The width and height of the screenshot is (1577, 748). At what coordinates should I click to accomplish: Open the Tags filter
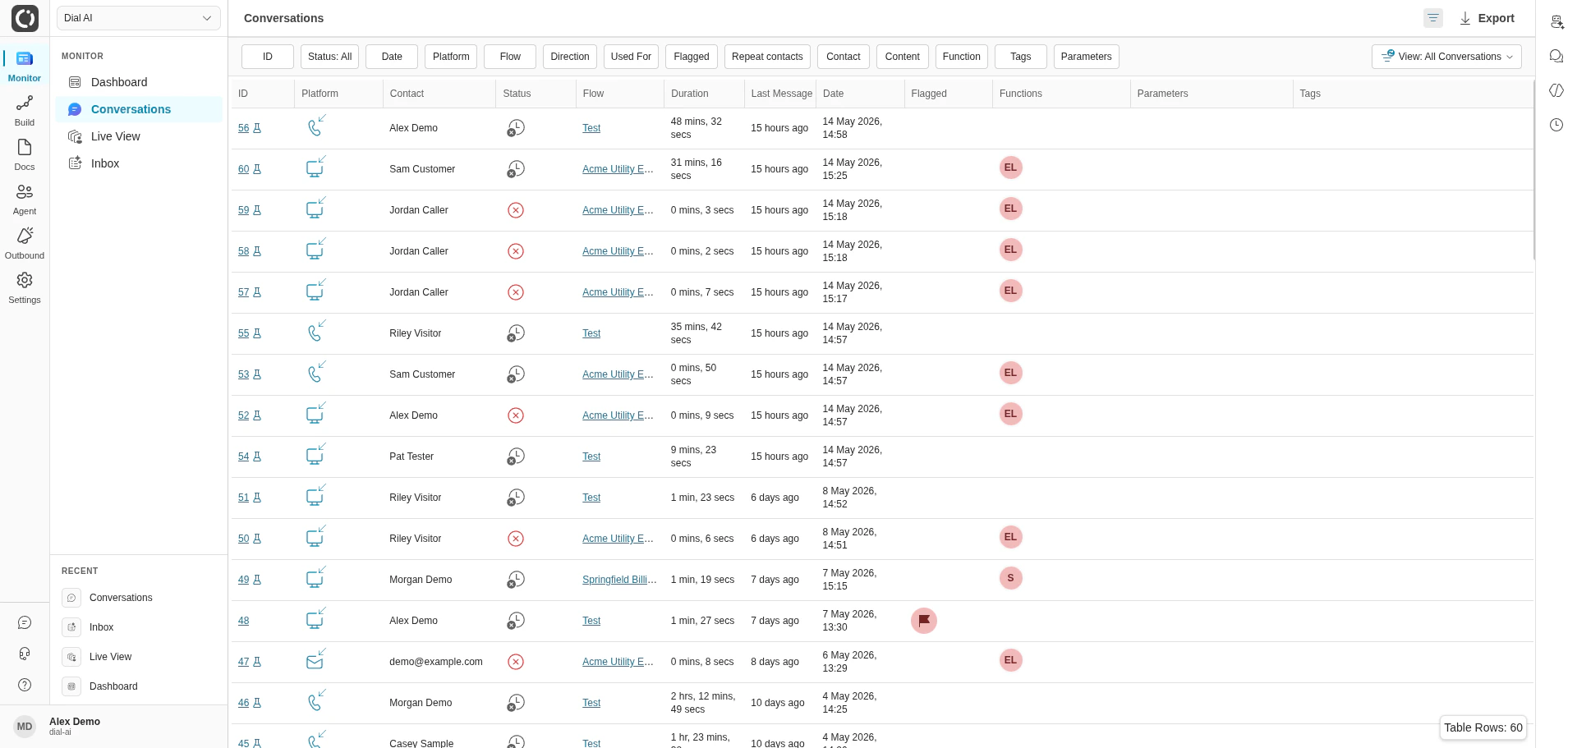pyautogui.click(x=1021, y=57)
